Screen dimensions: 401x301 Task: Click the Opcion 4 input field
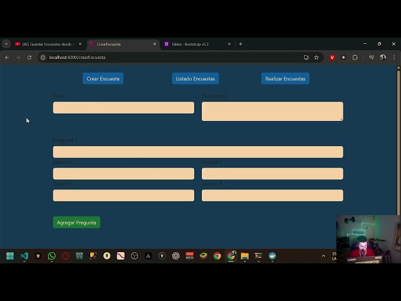click(273, 195)
